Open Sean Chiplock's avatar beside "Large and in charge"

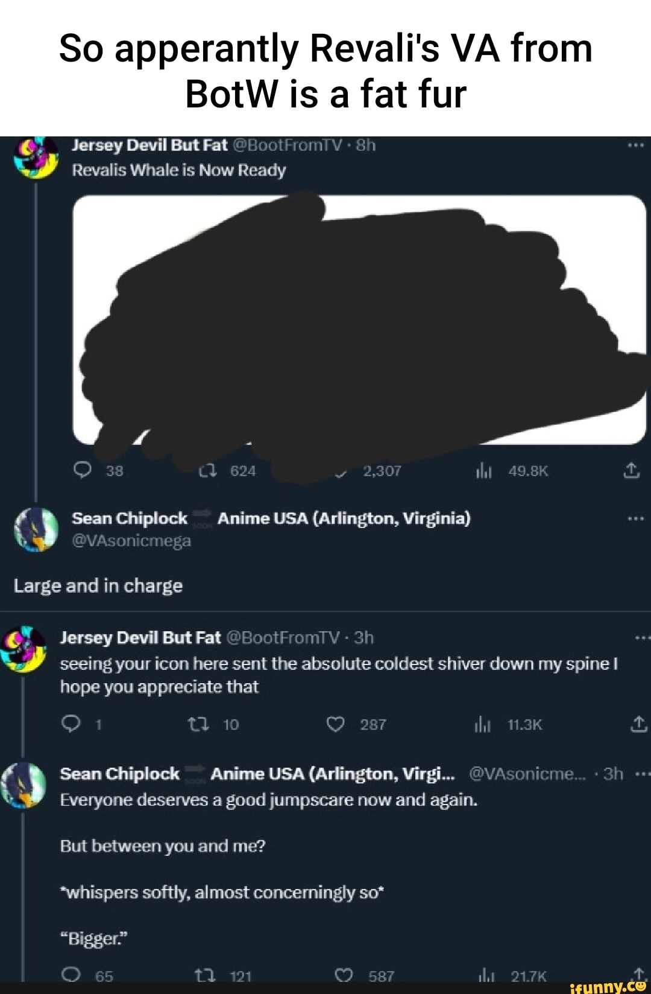coord(36,529)
